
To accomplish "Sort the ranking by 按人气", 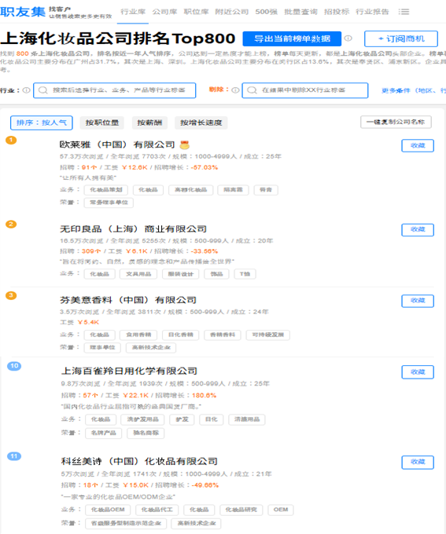I will [x=41, y=123].
